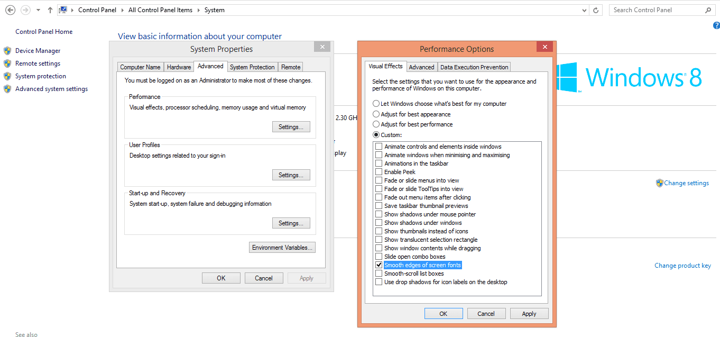The image size is (720, 337).
Task: Click the Forward navigation arrow
Action: [x=25, y=10]
